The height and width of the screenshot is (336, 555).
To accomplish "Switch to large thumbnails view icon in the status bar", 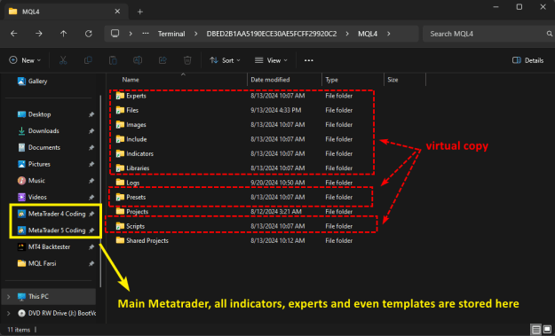I will [x=547, y=330].
